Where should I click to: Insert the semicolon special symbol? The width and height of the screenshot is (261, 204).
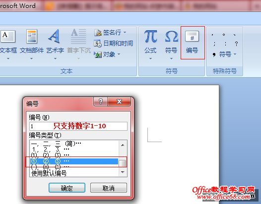(214, 44)
